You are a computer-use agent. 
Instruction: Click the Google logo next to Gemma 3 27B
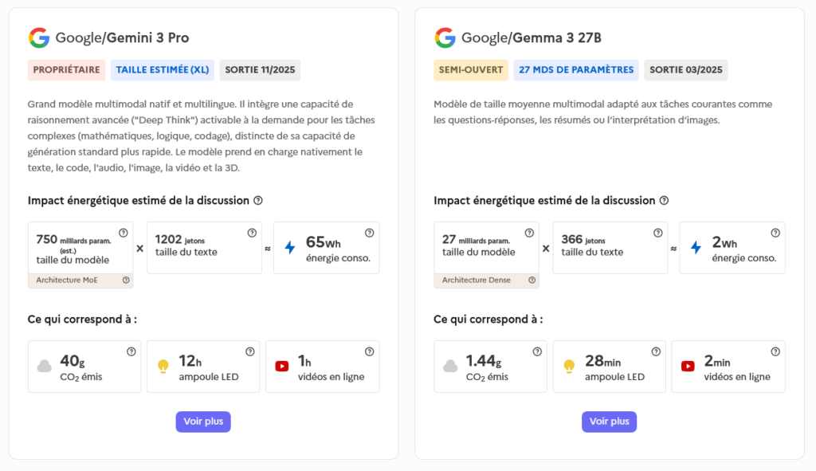[x=445, y=37]
